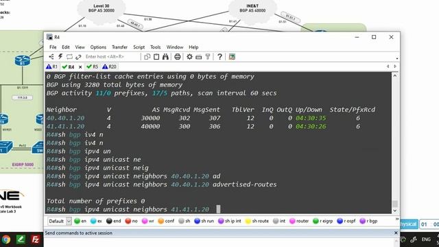439x247 pixels.
Task: Click the cyan 'ex' button bar item
Action: click(96, 221)
